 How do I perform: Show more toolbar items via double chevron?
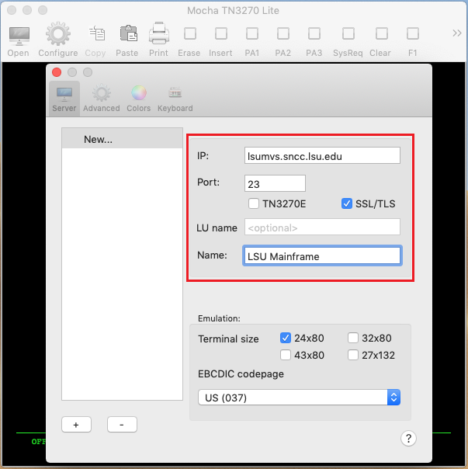click(456, 33)
